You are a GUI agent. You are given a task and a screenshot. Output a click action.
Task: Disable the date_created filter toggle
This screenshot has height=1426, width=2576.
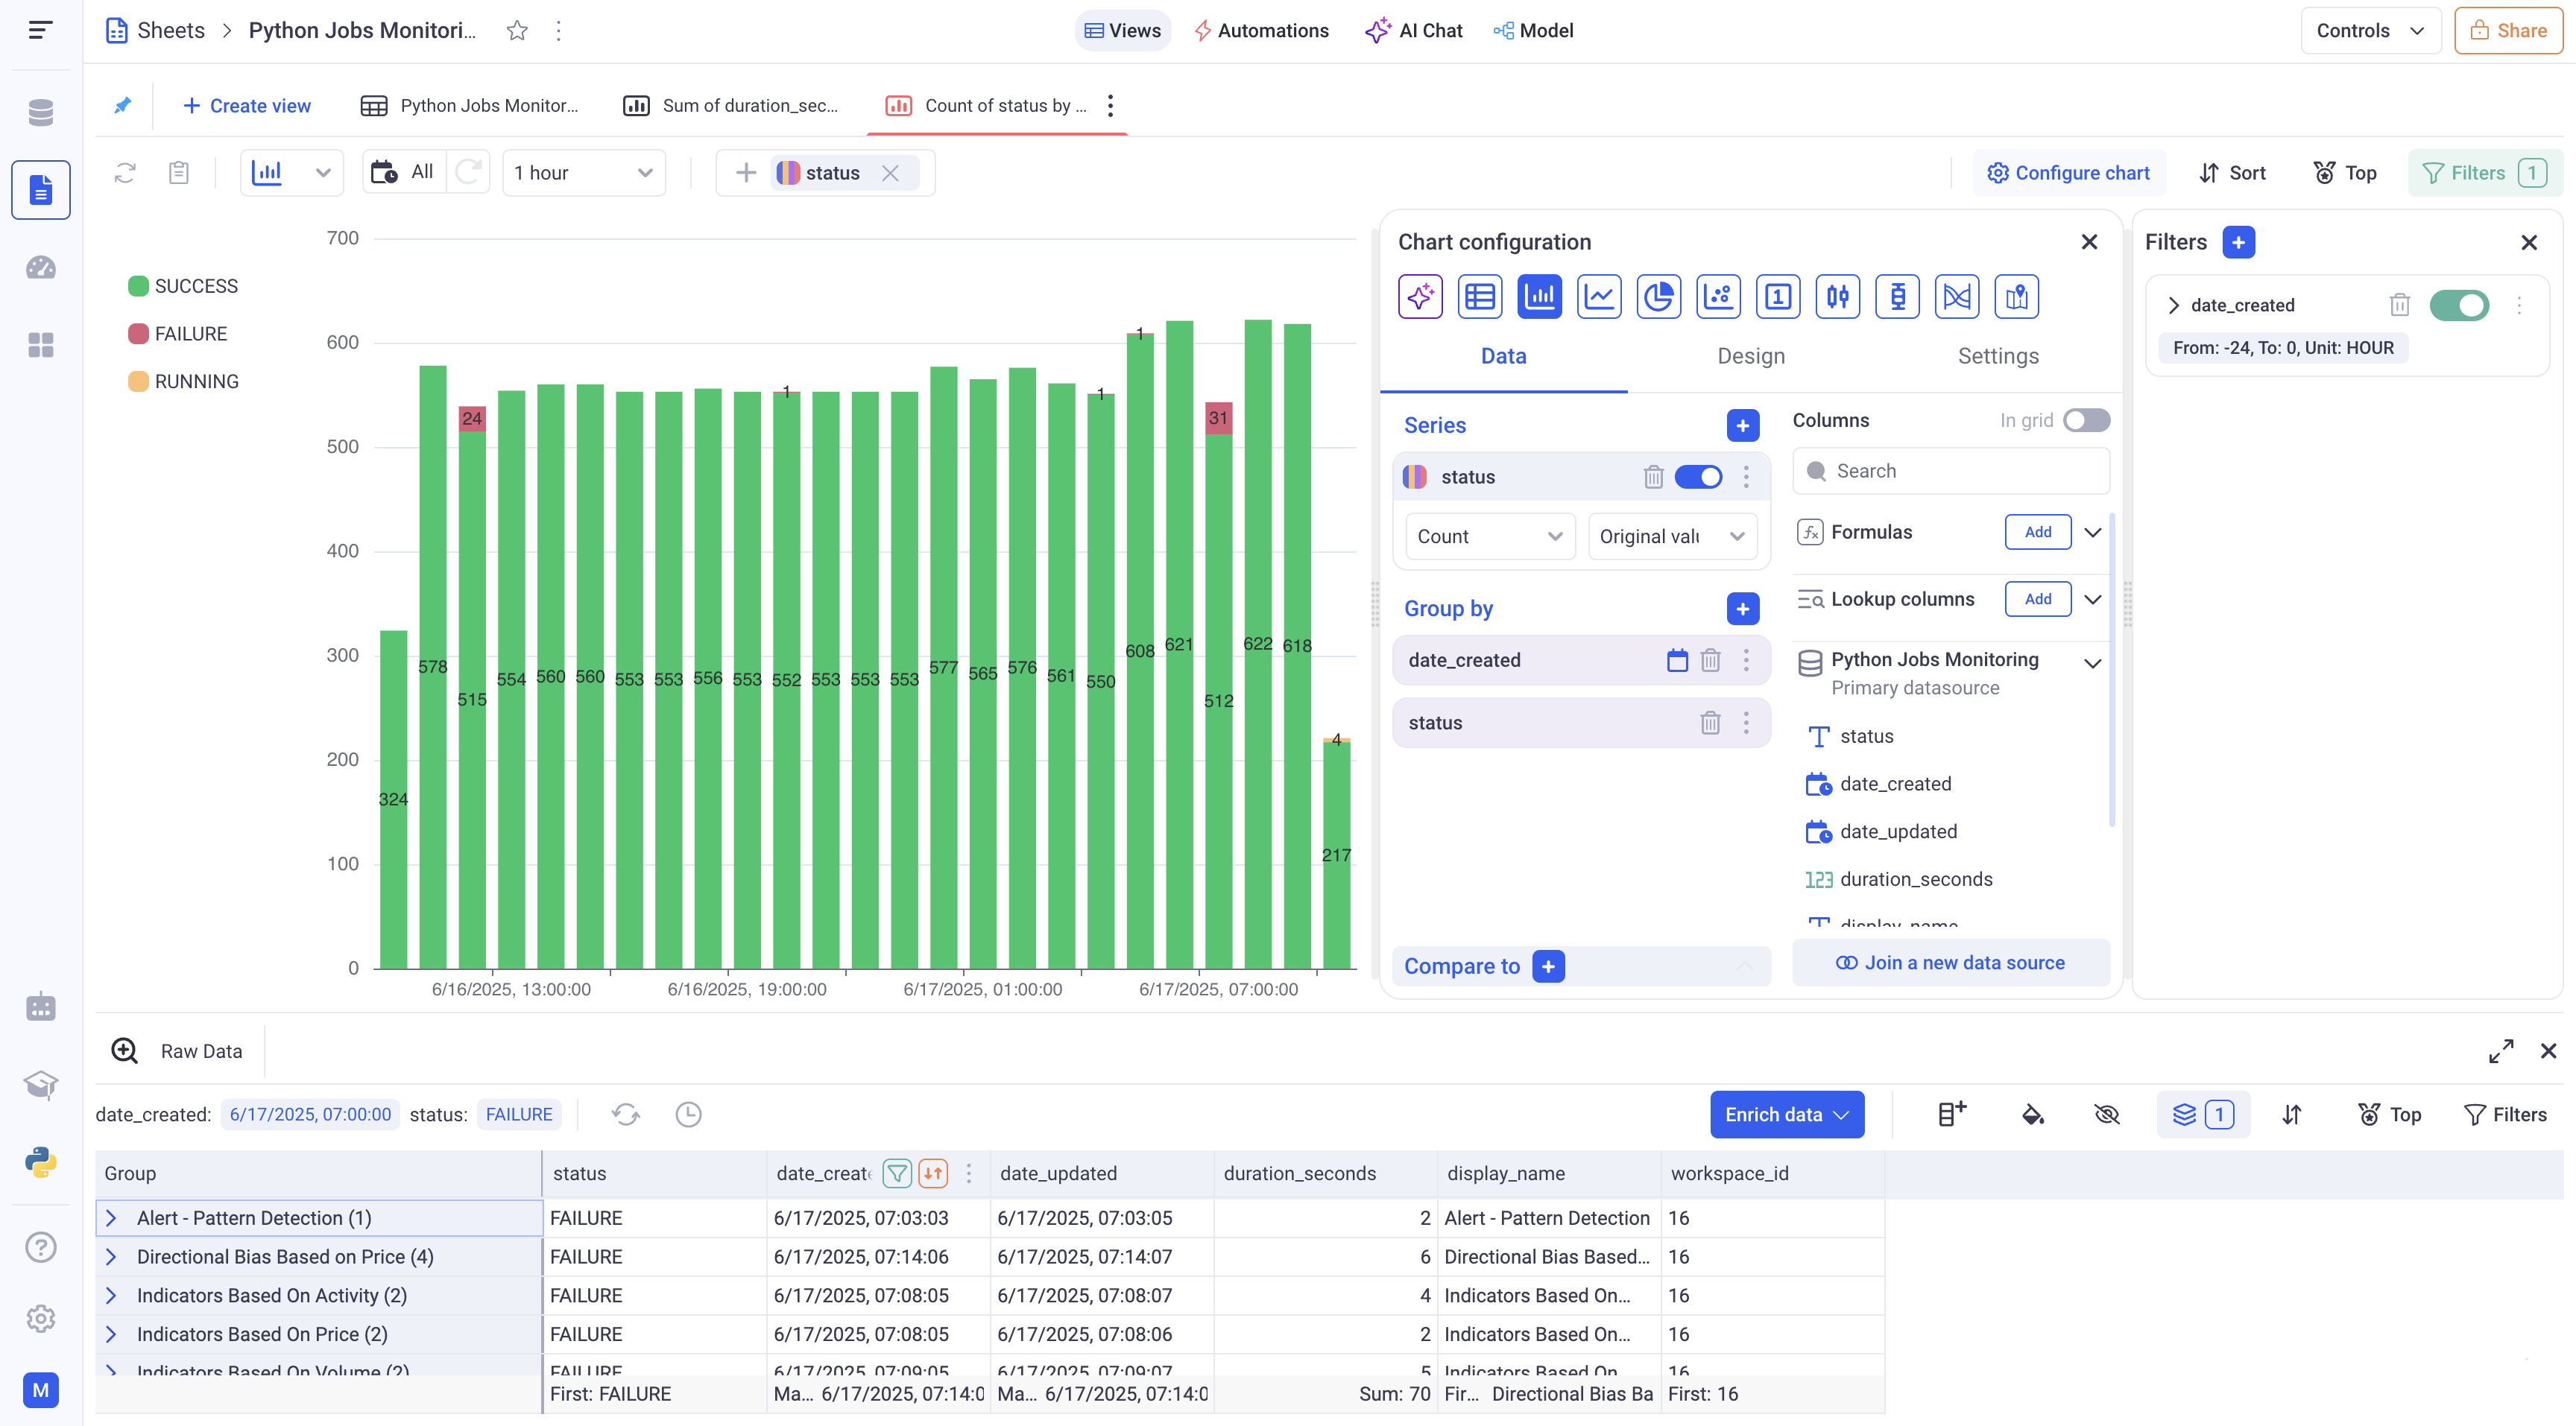tap(2459, 305)
